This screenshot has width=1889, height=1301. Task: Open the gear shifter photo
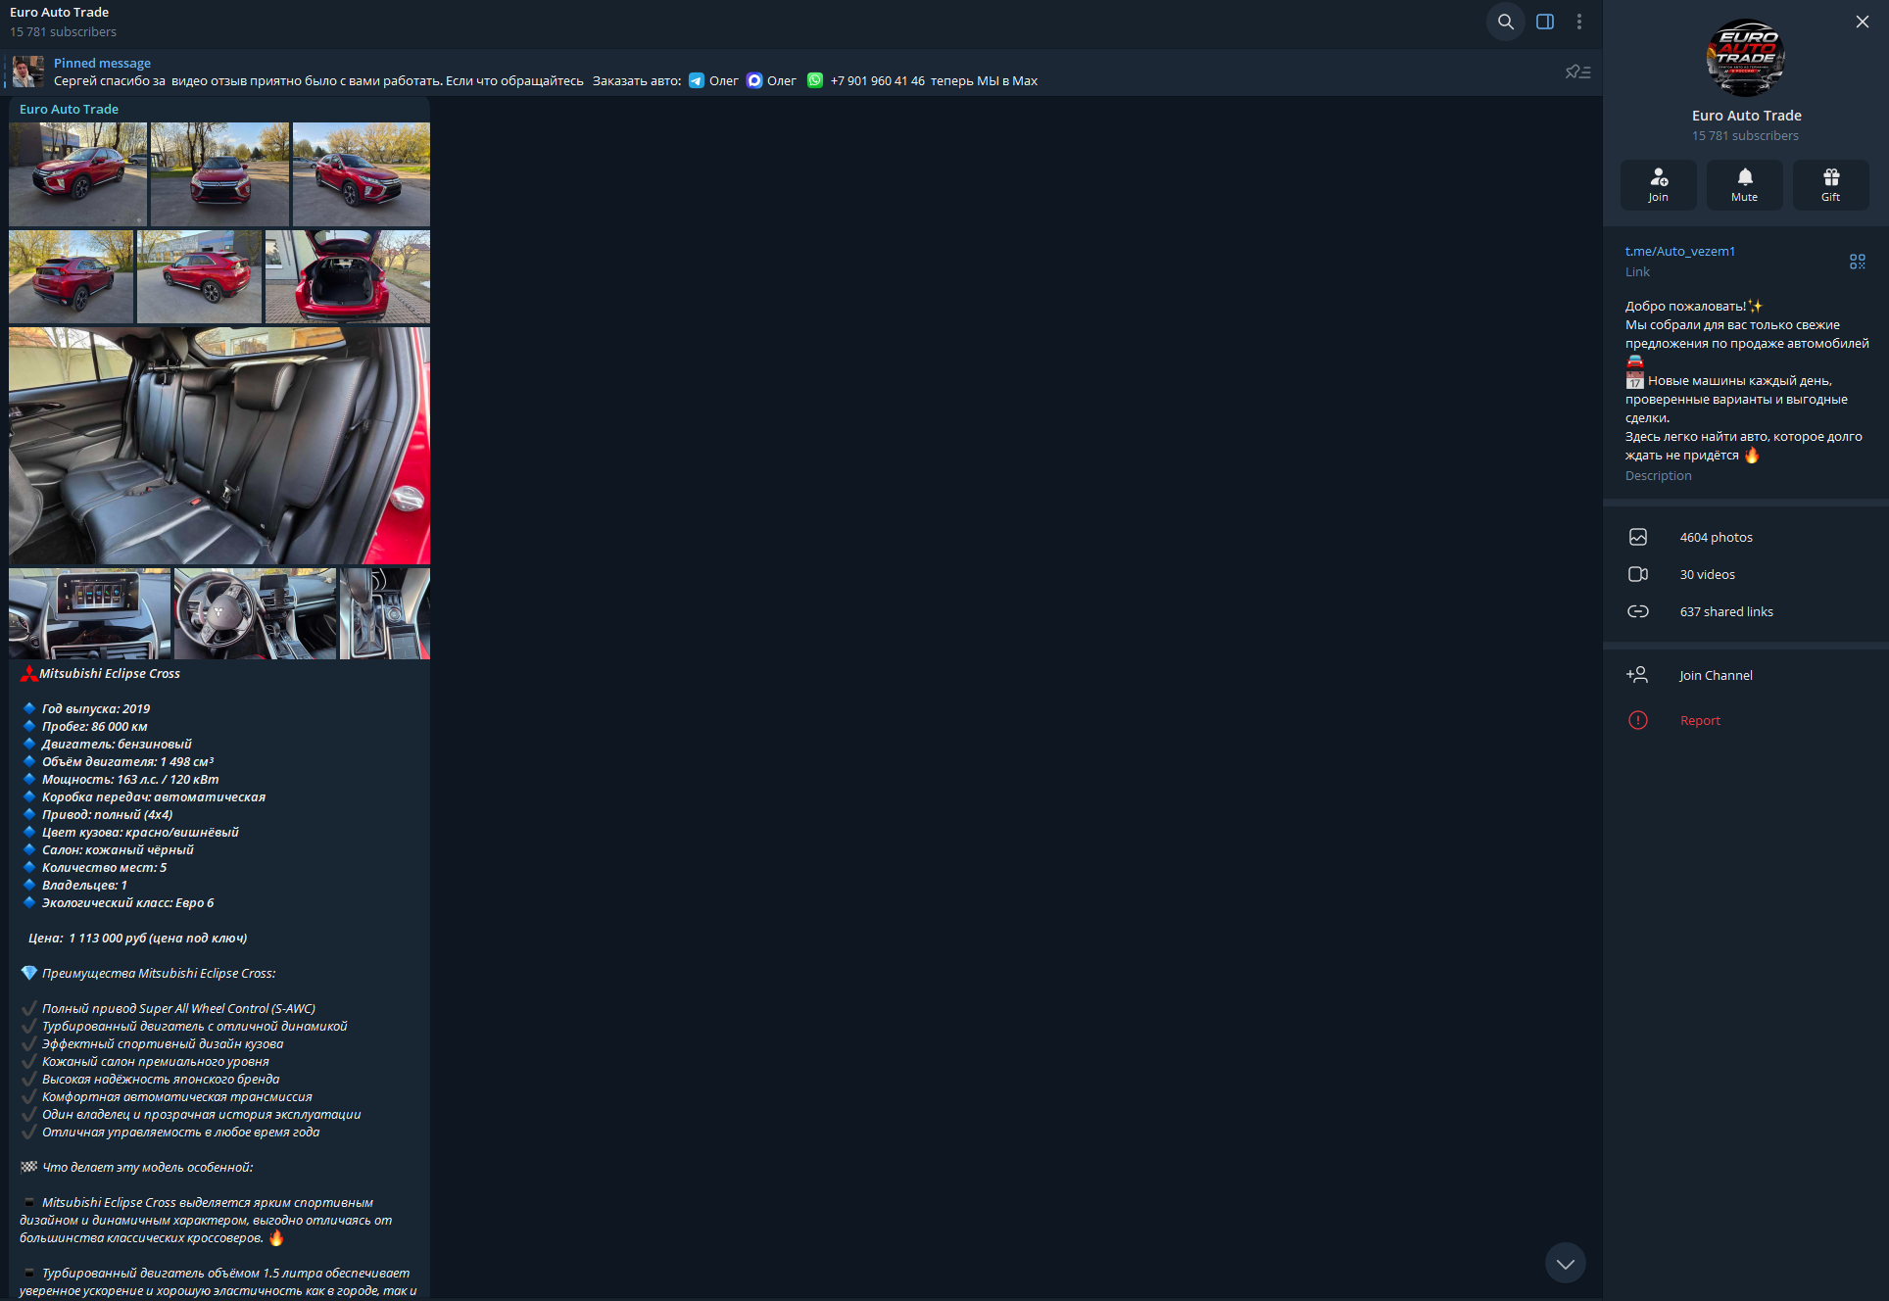[x=385, y=614]
